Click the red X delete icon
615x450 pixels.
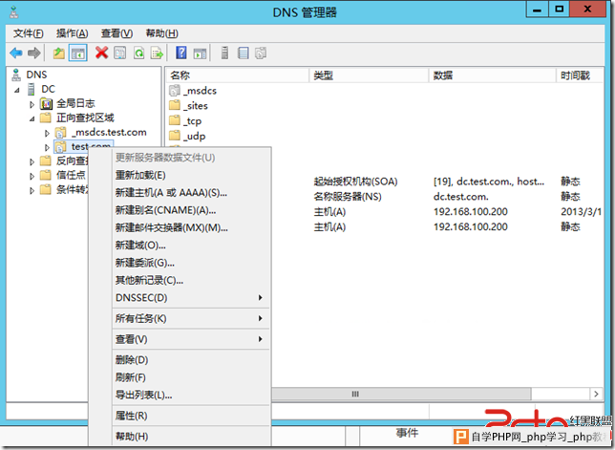(x=101, y=53)
